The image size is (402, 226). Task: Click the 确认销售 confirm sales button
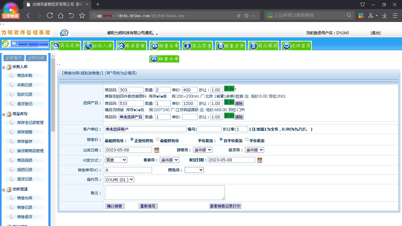(114, 206)
